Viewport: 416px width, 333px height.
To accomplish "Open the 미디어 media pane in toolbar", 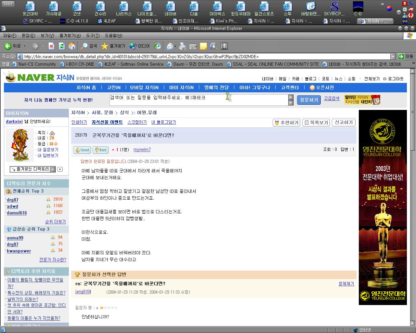I will (x=139, y=46).
